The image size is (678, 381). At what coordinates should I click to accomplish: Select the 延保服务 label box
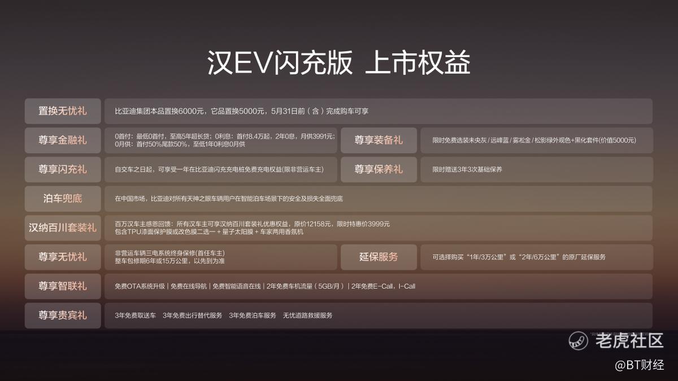click(x=379, y=257)
